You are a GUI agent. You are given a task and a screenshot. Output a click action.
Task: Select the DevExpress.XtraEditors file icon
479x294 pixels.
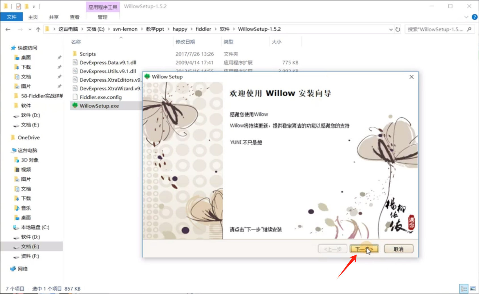click(75, 80)
